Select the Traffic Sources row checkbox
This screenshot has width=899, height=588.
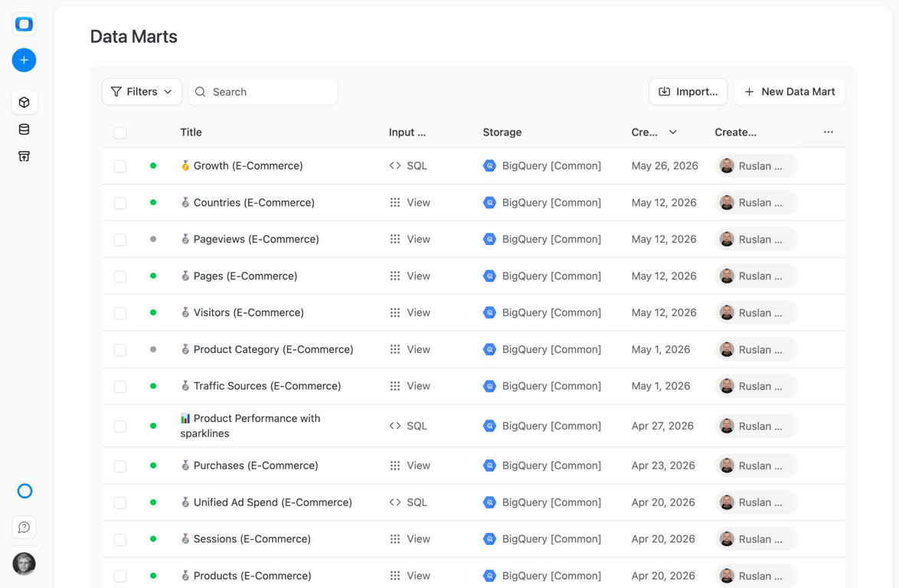click(x=119, y=387)
